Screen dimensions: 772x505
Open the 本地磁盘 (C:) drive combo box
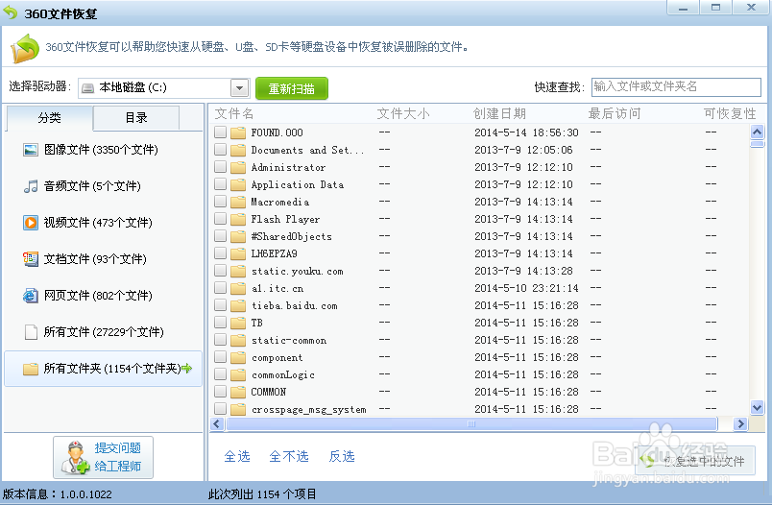tap(163, 88)
